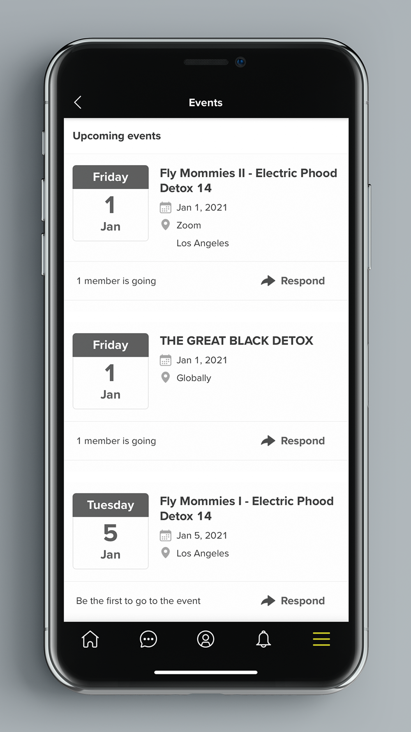
Task: Open the notifications bell icon
Action: coord(263,639)
